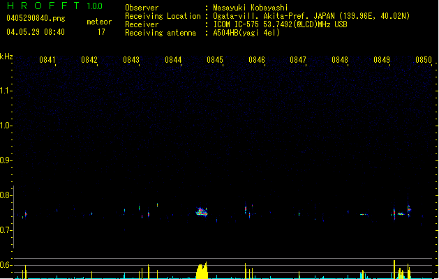This screenshot has width=439, height=279.
Task: Click the tall yellow intensity peak below 0845
Action: coord(202,271)
